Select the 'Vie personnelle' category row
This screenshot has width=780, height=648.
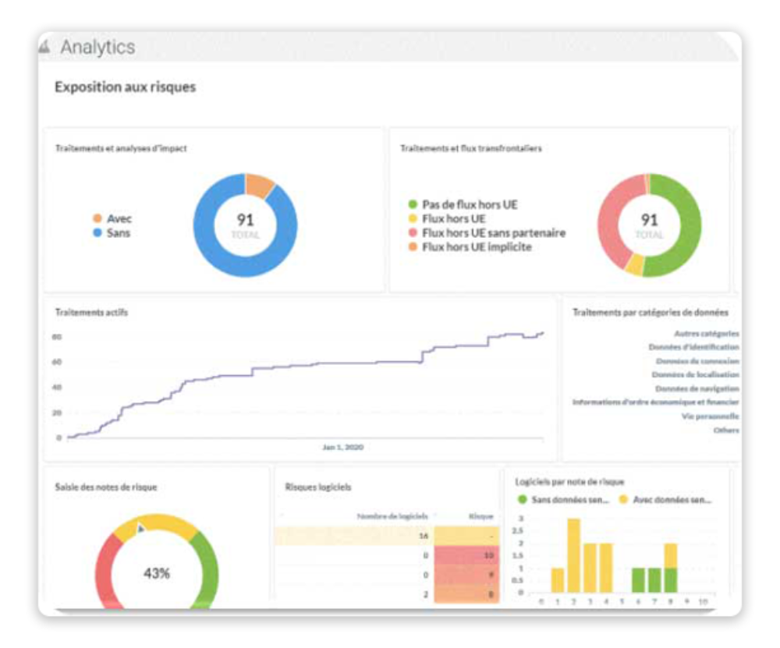(x=711, y=416)
